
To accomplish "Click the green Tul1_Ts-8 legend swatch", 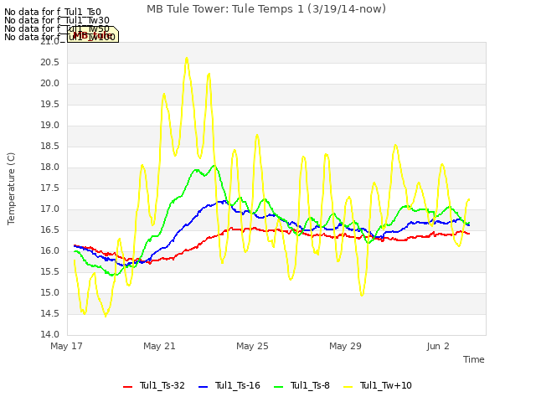I will pyautogui.click(x=279, y=387).
